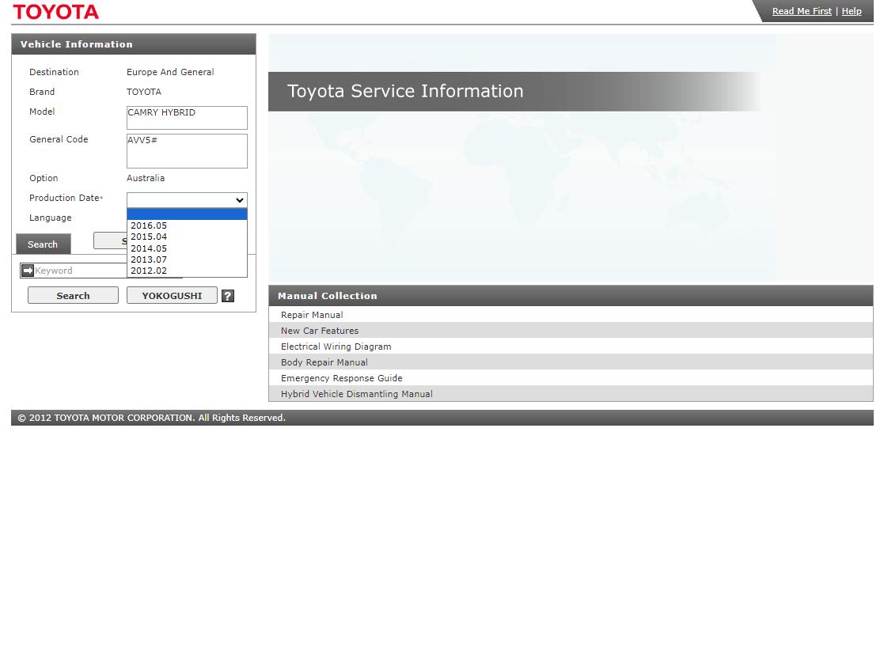This screenshot has height=659, width=884.
Task: Click the TOYOTA brand value
Action: point(144,92)
